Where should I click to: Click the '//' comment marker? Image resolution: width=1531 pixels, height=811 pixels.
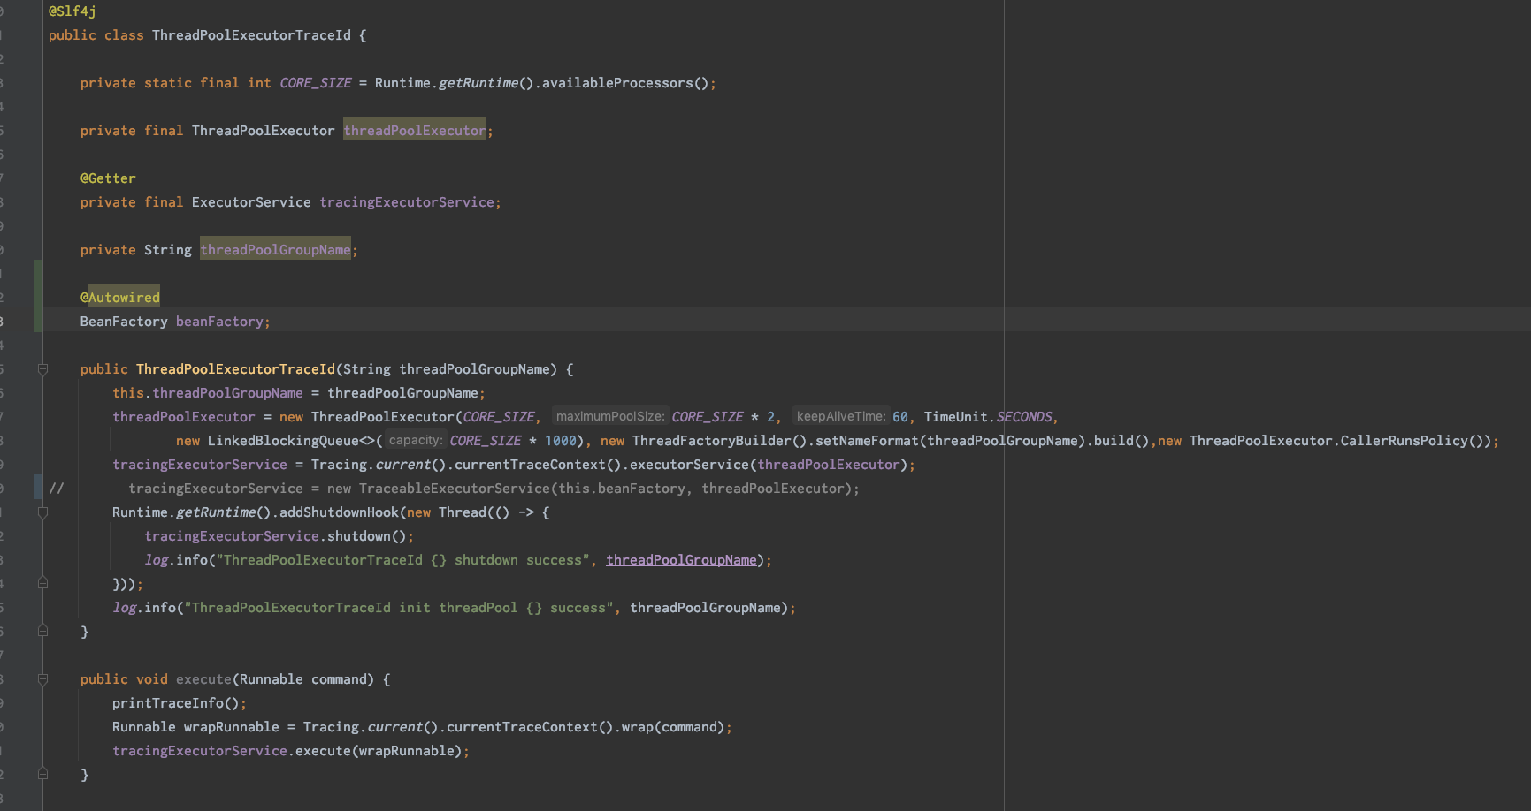point(57,489)
